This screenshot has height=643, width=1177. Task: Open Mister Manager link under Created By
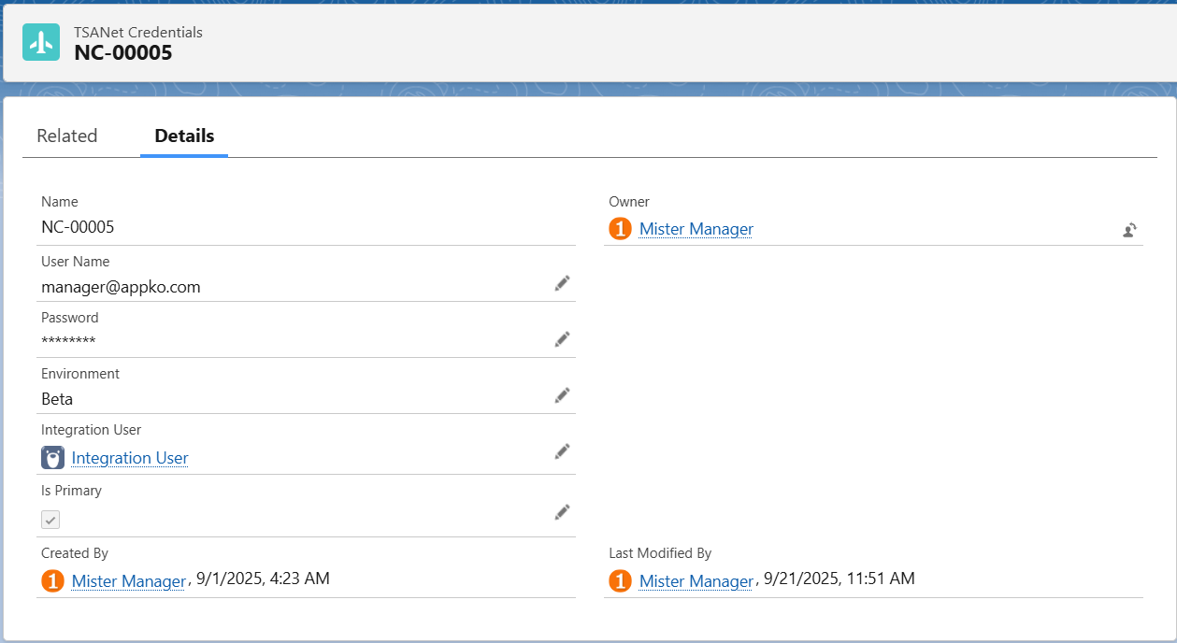[128, 581]
